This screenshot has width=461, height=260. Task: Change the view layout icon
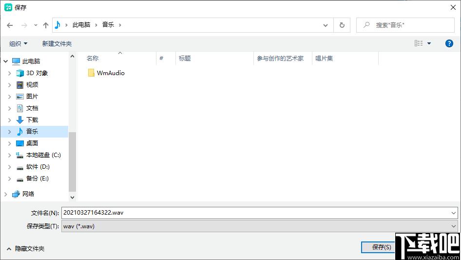[x=419, y=43]
